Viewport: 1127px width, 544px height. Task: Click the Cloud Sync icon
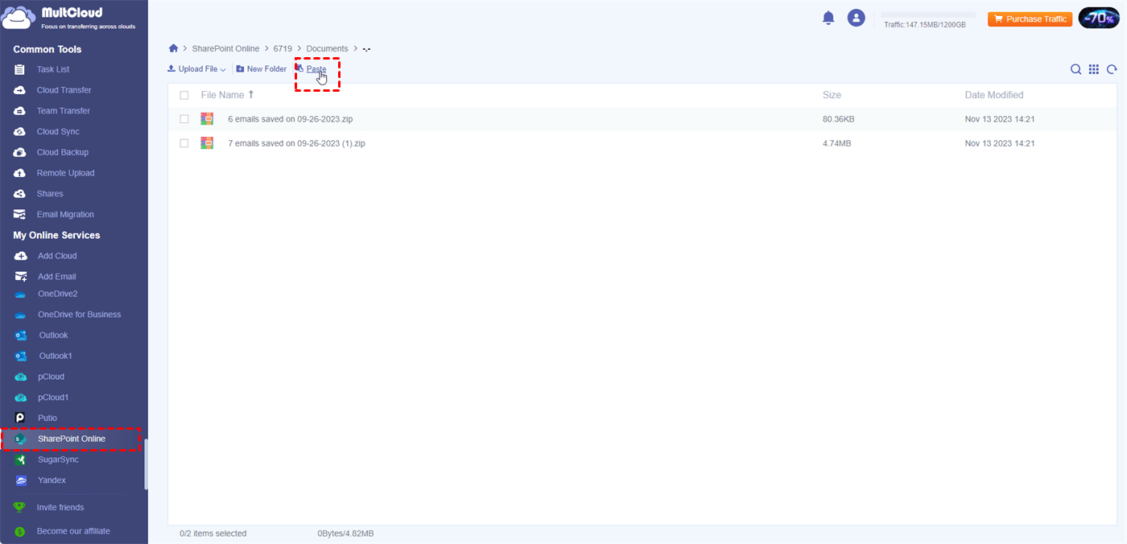click(20, 131)
